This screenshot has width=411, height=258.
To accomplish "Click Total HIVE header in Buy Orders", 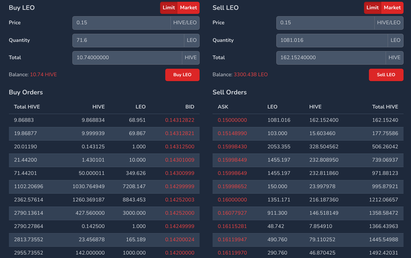I will (27, 107).
